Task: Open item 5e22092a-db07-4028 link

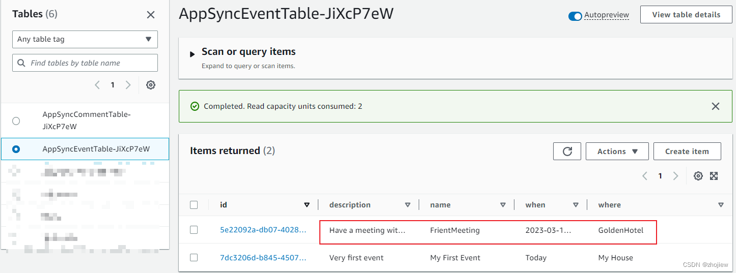Action: tap(263, 230)
